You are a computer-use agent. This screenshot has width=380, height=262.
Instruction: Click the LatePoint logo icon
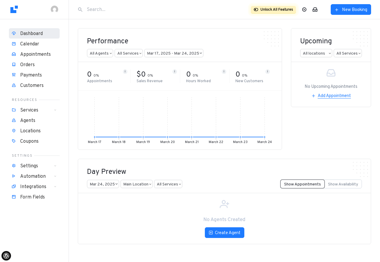[x=14, y=9]
